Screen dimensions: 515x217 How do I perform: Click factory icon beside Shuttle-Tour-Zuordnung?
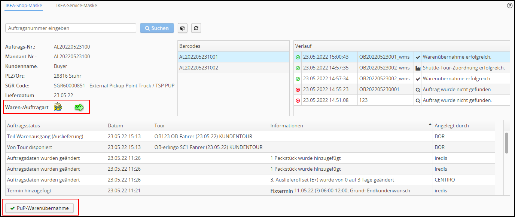[418, 68]
